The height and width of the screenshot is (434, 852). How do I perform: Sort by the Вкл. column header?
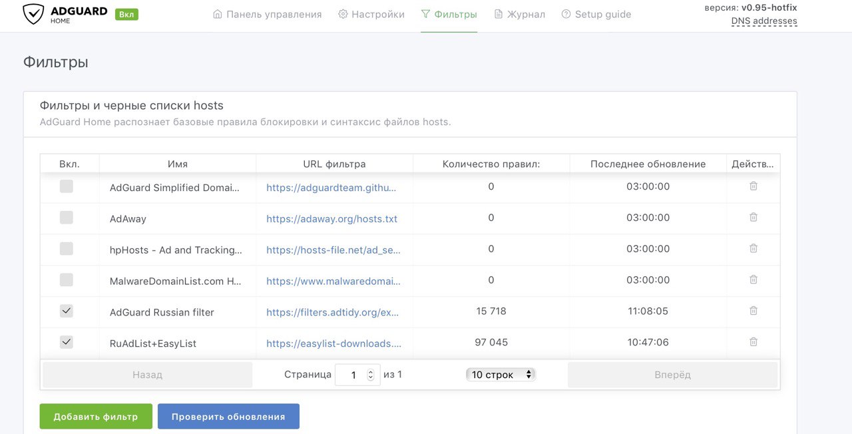(69, 164)
